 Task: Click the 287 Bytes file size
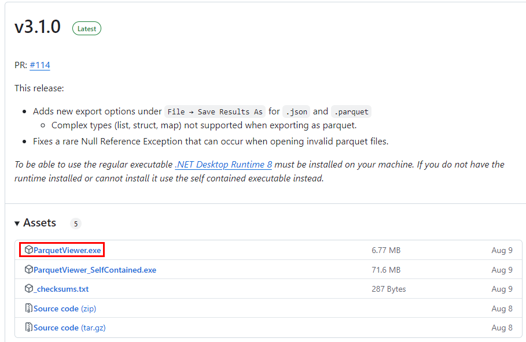tap(388, 289)
